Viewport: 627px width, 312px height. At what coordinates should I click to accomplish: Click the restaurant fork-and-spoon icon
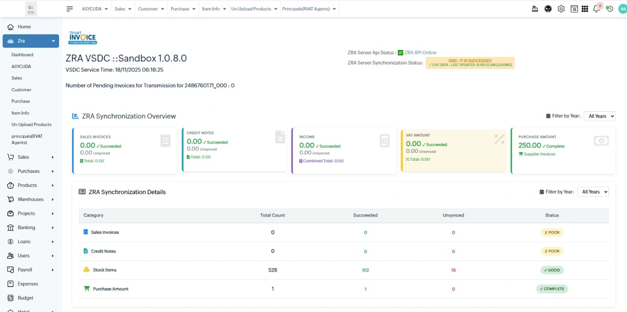[x=548, y=9]
